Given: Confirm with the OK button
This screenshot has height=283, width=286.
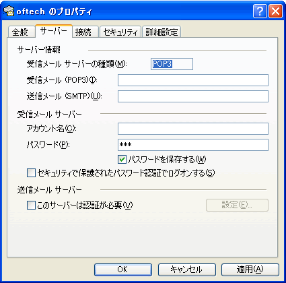Looking at the screenshot, I should (123, 270).
